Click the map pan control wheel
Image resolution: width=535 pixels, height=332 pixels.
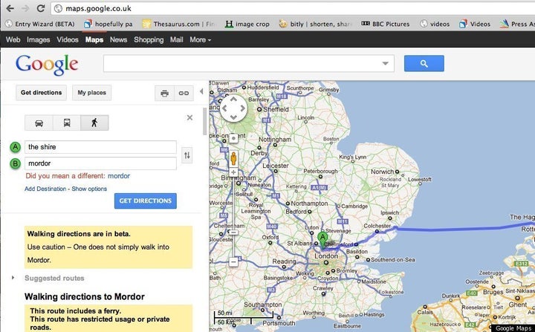coord(234,108)
